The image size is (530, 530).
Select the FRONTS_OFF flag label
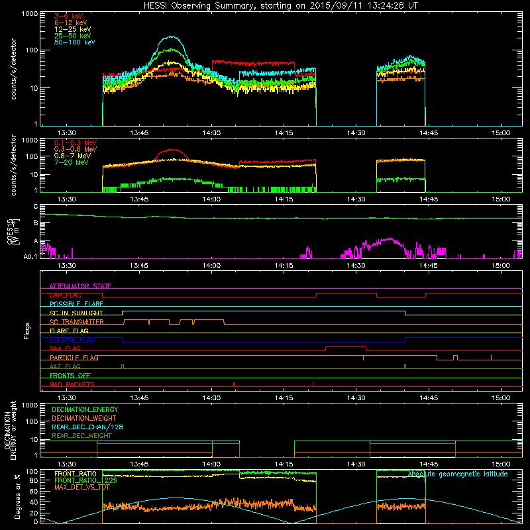(x=70, y=376)
